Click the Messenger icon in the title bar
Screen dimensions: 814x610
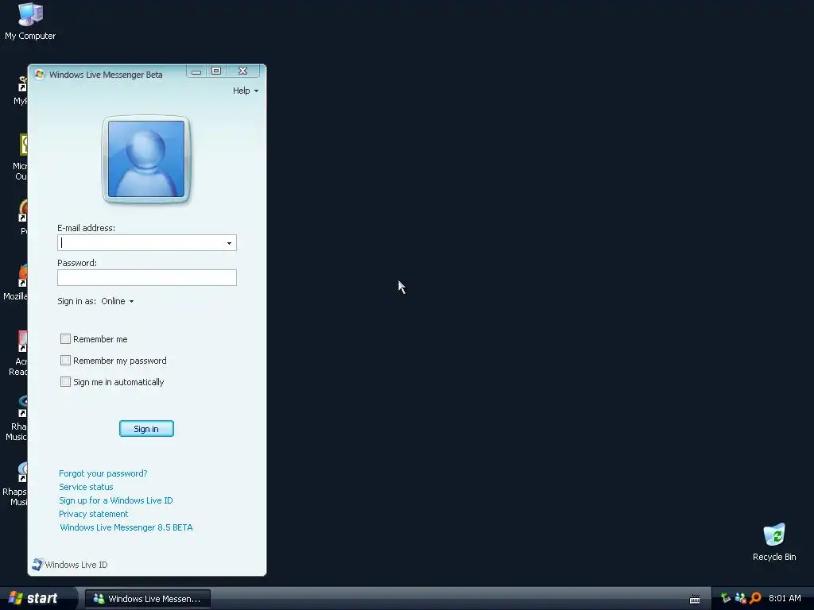tap(40, 74)
